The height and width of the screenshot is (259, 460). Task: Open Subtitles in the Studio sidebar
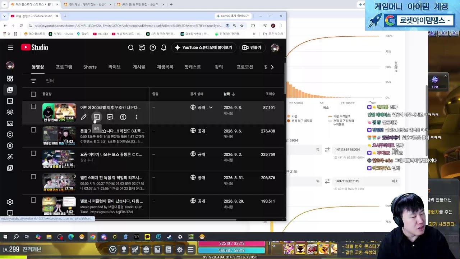click(10, 123)
